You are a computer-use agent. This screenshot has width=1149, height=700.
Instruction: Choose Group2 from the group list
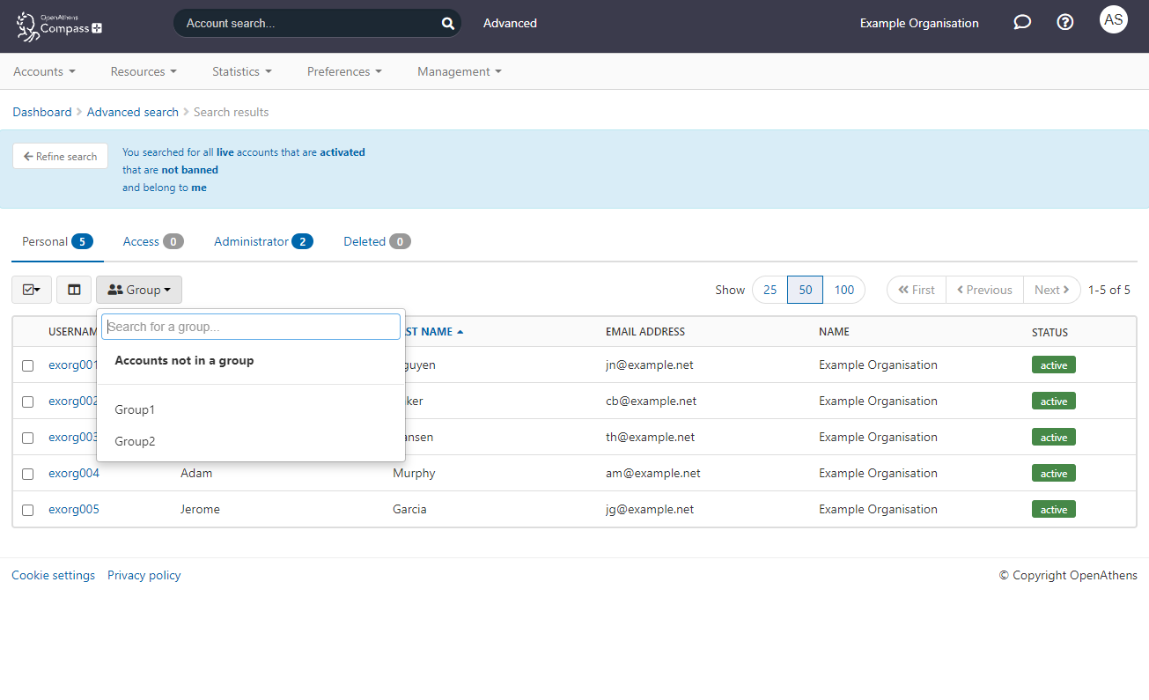(135, 441)
